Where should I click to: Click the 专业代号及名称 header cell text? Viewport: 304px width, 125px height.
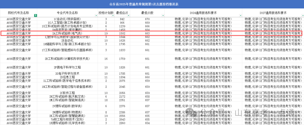[67, 13]
